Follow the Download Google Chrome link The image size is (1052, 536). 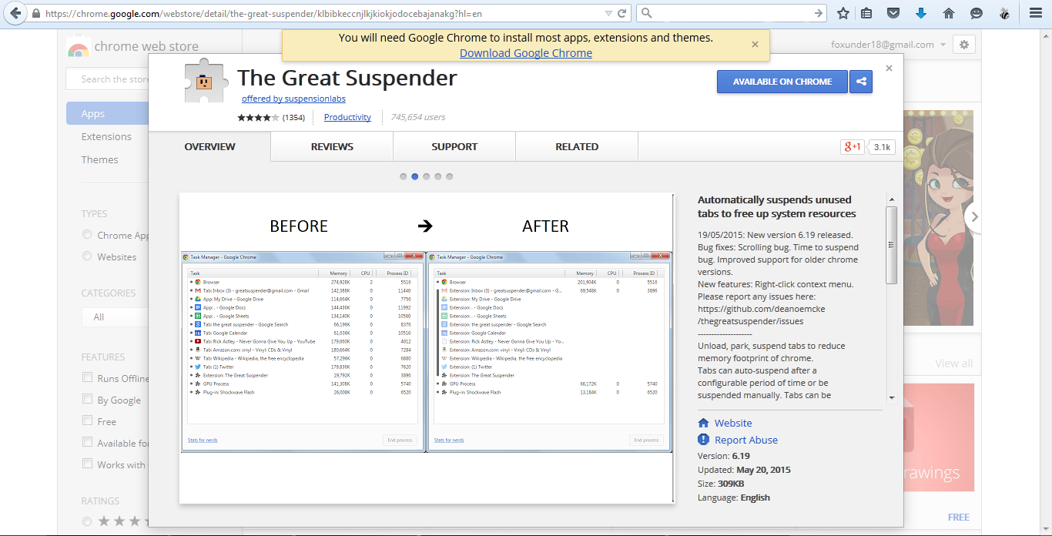coord(526,53)
